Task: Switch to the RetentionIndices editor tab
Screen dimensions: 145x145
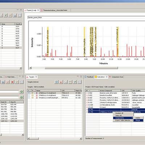Action: pos(55,10)
